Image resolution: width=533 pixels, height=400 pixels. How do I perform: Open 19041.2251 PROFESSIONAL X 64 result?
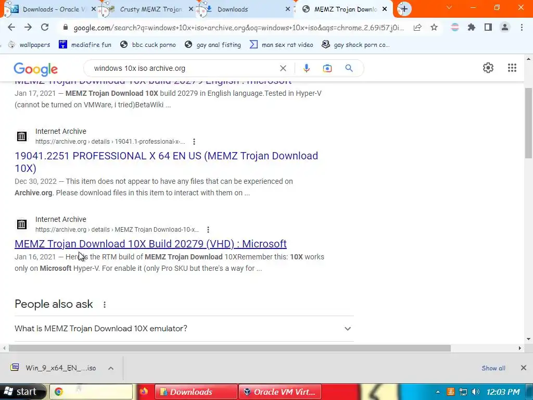pyautogui.click(x=166, y=162)
